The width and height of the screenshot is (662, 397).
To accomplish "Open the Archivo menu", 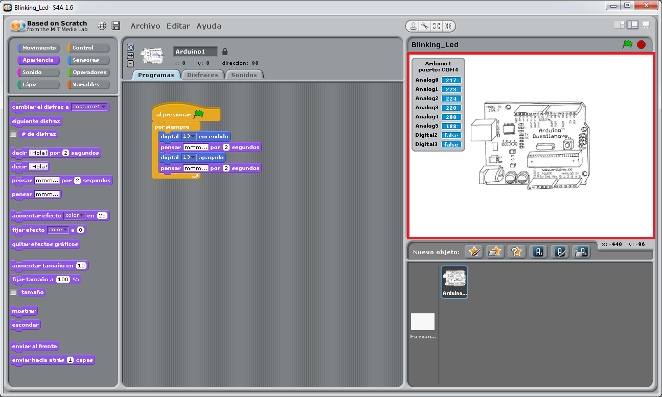I will click(145, 26).
